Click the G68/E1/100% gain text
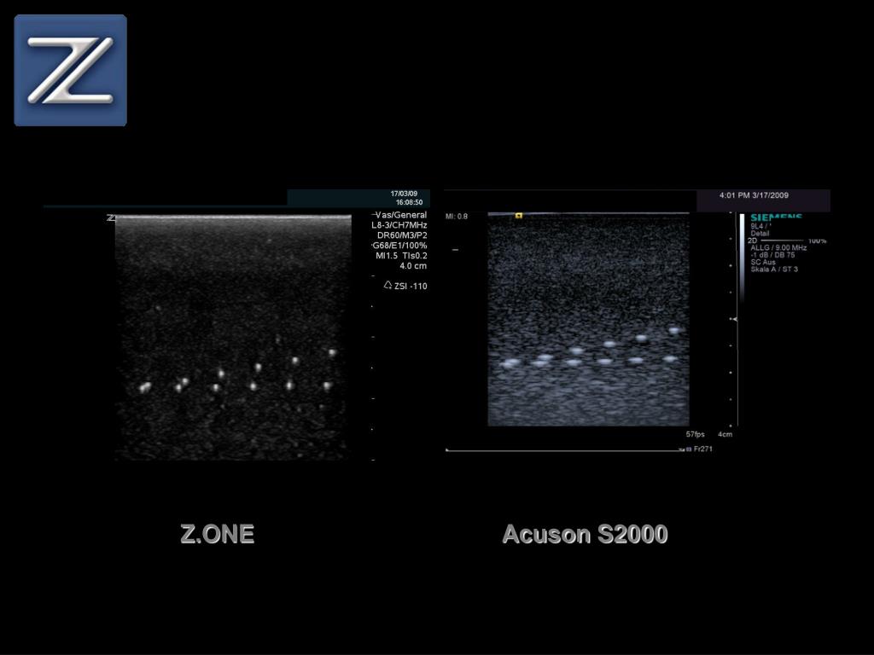The height and width of the screenshot is (655, 874). (399, 246)
